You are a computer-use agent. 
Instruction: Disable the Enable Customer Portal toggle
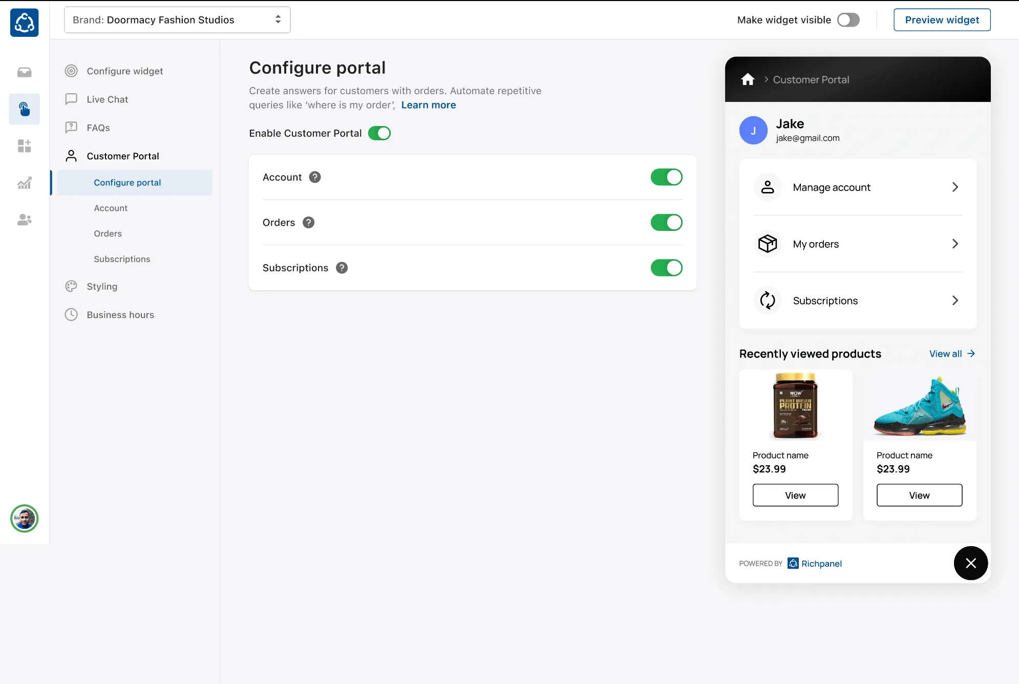click(x=379, y=133)
